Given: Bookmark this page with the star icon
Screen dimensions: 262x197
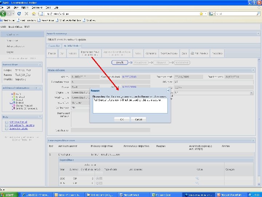Looking at the screenshot, I should pos(201,14).
